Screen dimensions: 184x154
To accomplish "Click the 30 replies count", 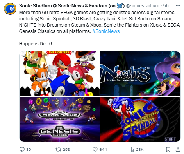I will coord(29,149).
